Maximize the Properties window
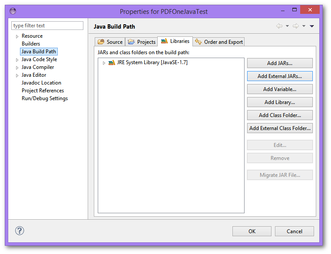 pos(294,10)
